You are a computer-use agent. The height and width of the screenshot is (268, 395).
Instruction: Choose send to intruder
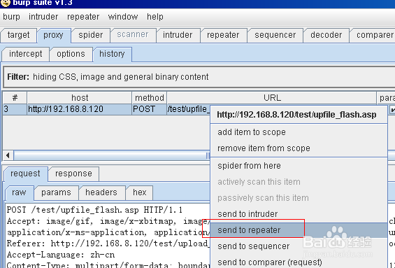point(299,214)
